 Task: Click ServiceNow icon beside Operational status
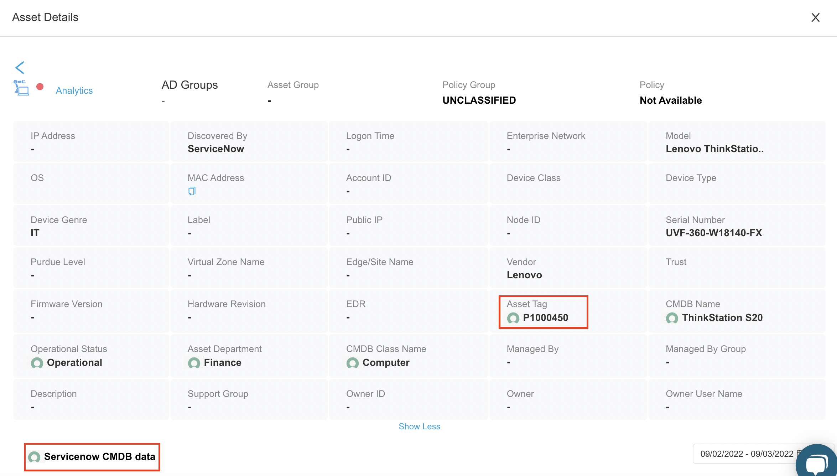[37, 363]
